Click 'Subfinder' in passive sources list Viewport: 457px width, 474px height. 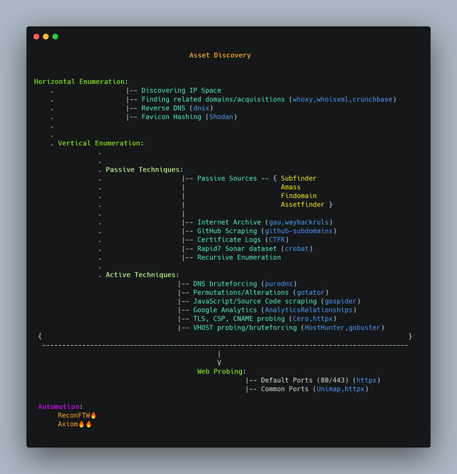[x=299, y=178]
